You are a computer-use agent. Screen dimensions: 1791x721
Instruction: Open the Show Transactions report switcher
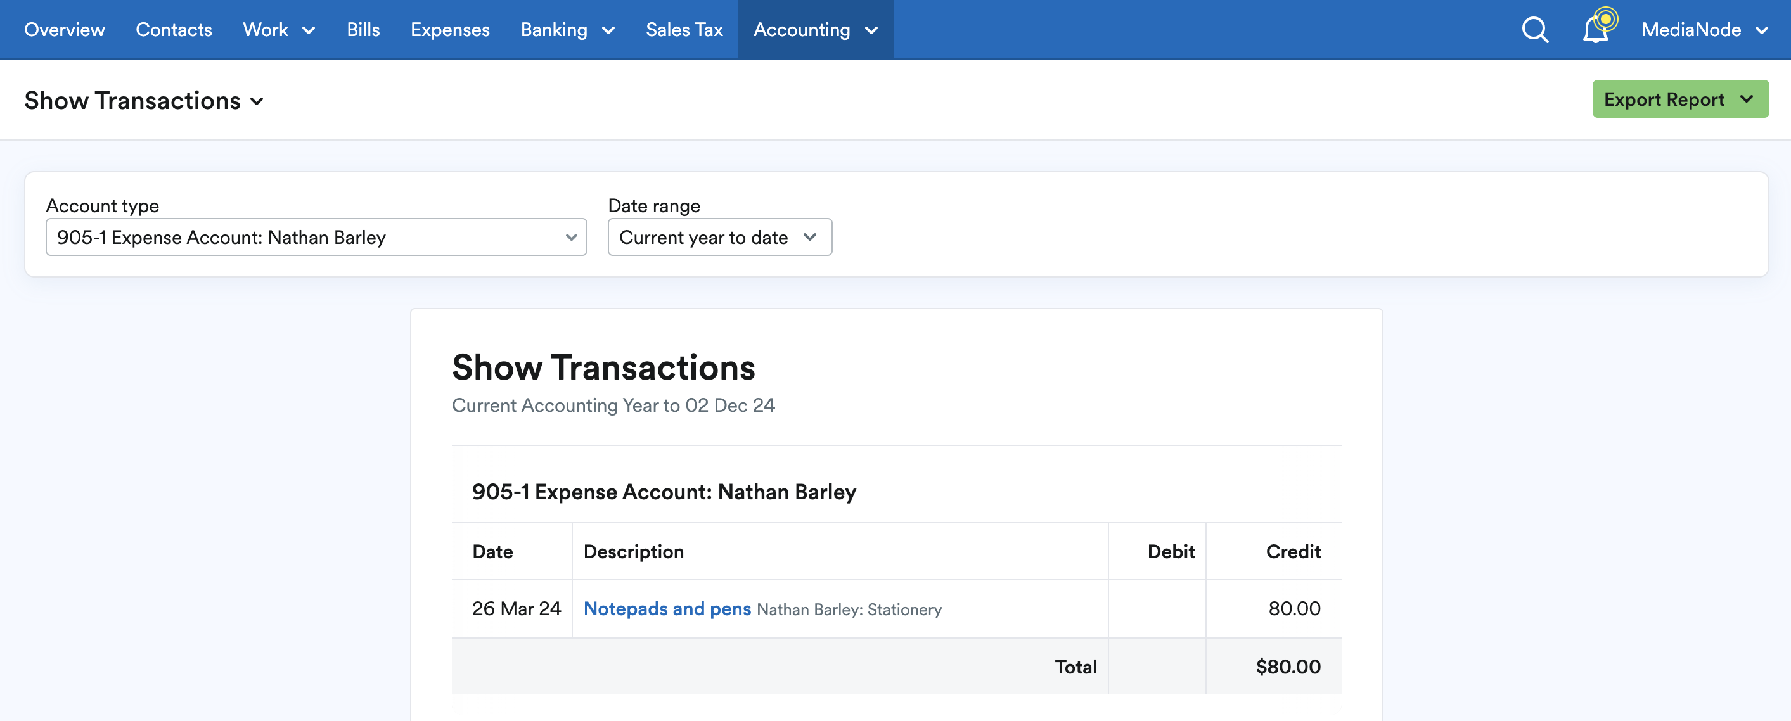(x=144, y=101)
